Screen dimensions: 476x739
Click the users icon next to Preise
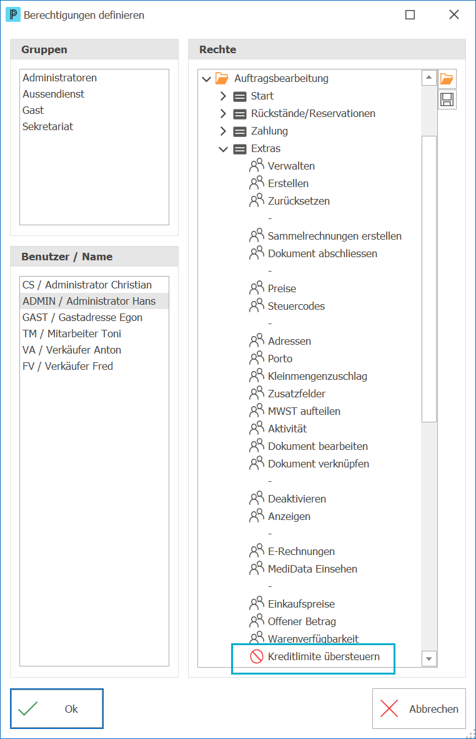[x=256, y=288]
